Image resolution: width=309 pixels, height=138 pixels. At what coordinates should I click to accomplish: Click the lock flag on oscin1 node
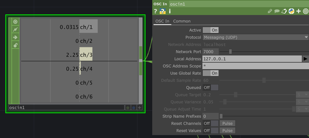pyautogui.click(x=15, y=45)
